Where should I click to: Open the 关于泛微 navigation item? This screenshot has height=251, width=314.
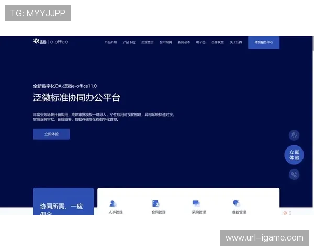[236, 42]
